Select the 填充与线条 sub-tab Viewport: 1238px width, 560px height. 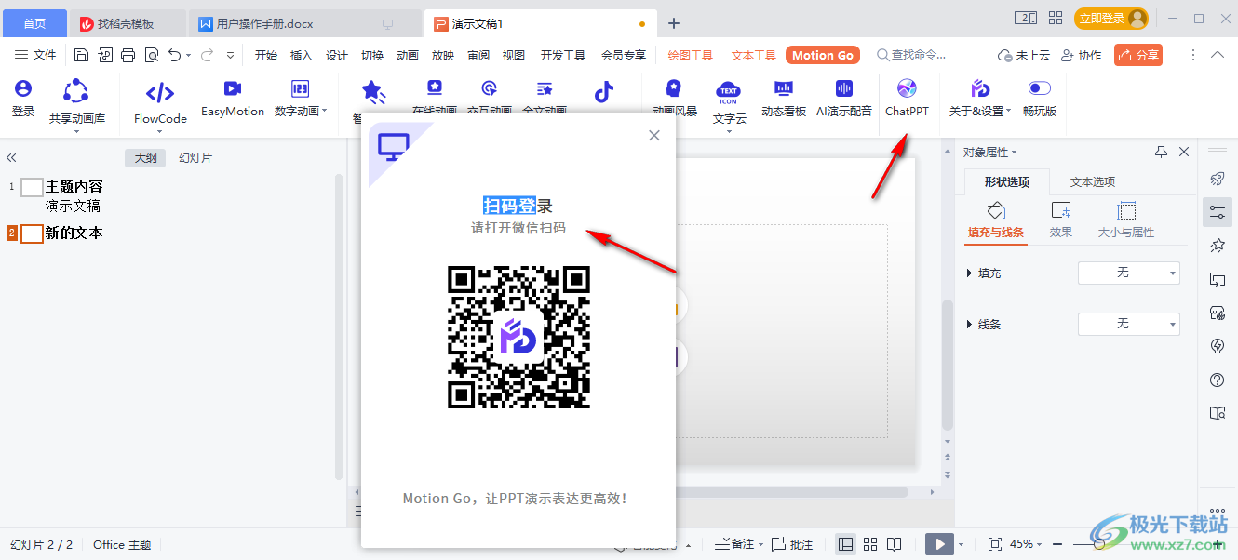tap(996, 221)
